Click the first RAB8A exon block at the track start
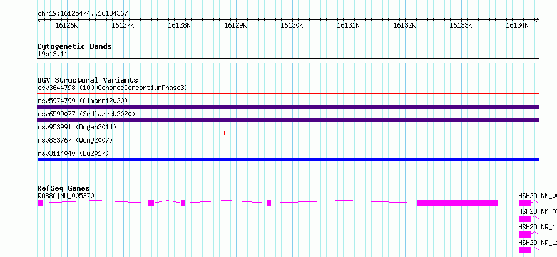The height and width of the screenshot is (257, 557). [x=40, y=203]
